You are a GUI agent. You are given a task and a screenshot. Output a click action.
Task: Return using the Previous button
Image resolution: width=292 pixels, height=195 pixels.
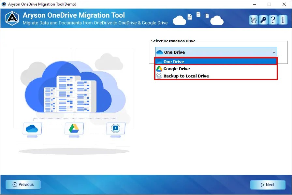click(23, 185)
